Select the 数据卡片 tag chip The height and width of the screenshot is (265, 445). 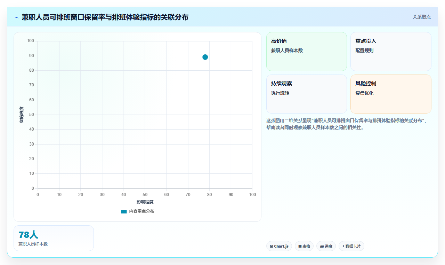pyautogui.click(x=351, y=246)
